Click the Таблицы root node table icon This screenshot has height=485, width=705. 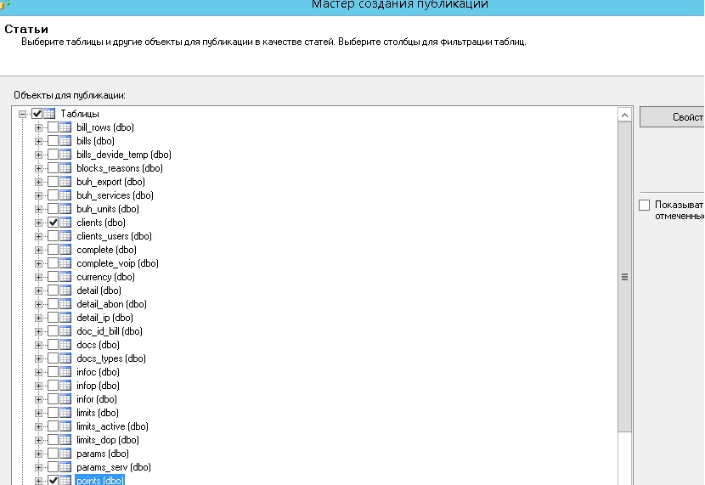coord(49,114)
